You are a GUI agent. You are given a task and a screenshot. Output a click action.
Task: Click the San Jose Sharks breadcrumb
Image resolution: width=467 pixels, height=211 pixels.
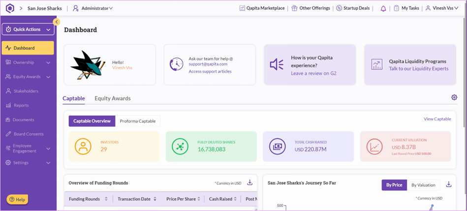coord(45,8)
